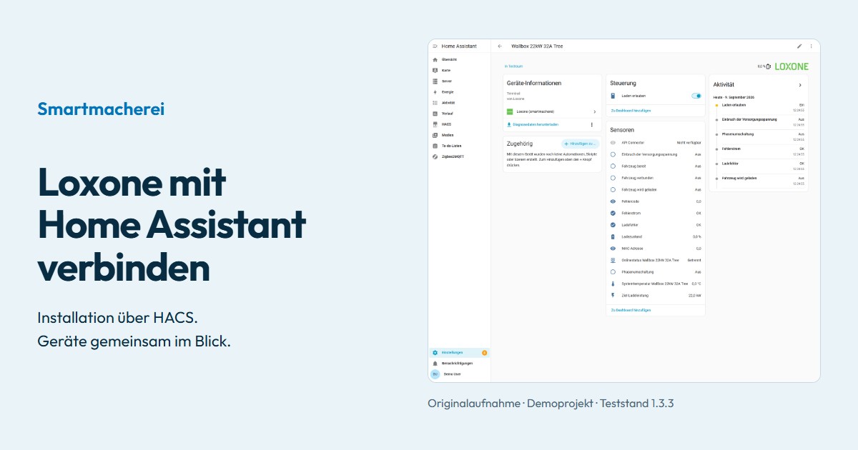Go back using the arrow beside Wallbox title
This screenshot has width=858, height=450.
500,46
